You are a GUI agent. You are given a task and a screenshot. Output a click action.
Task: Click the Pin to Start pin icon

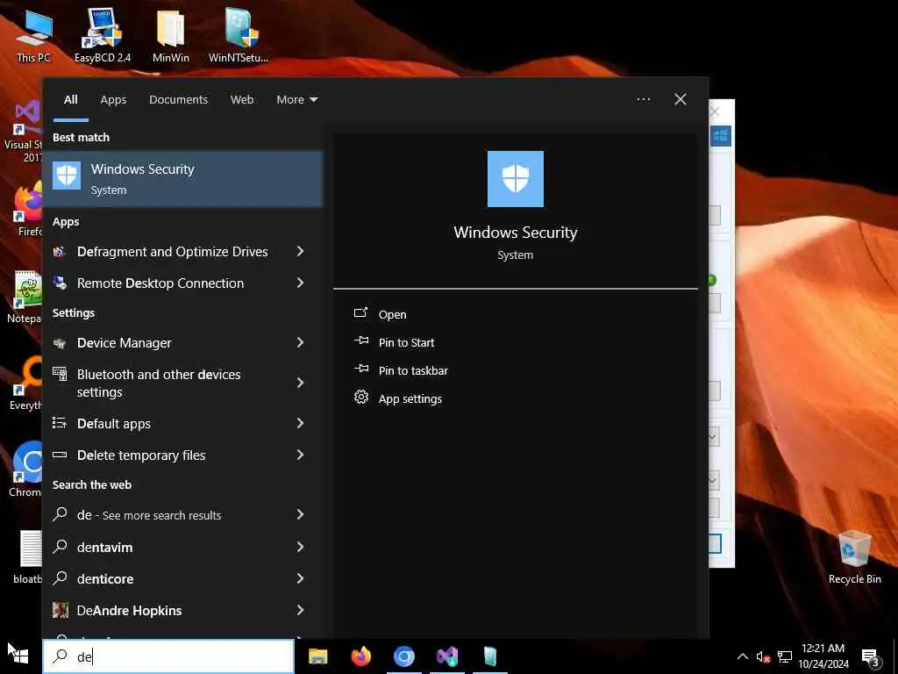(360, 341)
